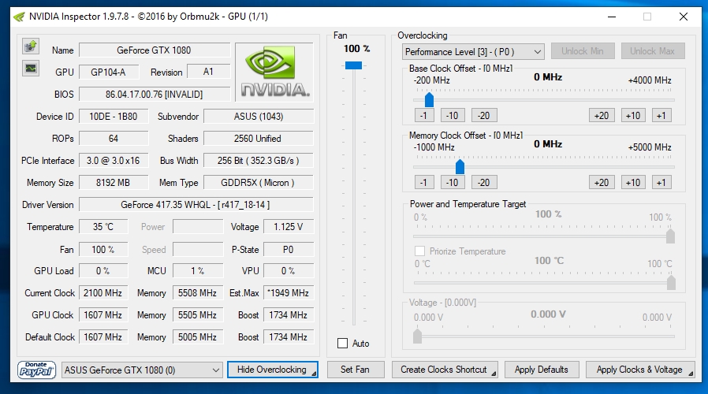708x394 pixels.
Task: Minimize the NVIDIA Inspector window
Action: (612, 17)
